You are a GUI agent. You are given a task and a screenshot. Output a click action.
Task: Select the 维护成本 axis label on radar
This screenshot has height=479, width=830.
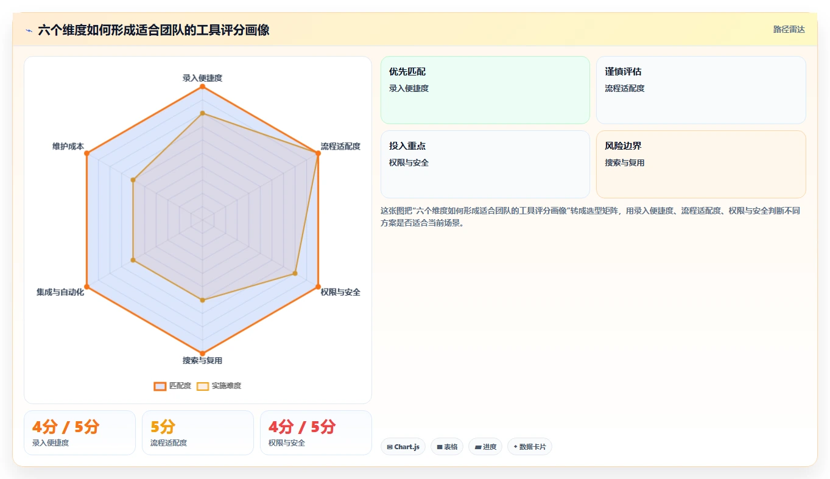click(x=68, y=146)
